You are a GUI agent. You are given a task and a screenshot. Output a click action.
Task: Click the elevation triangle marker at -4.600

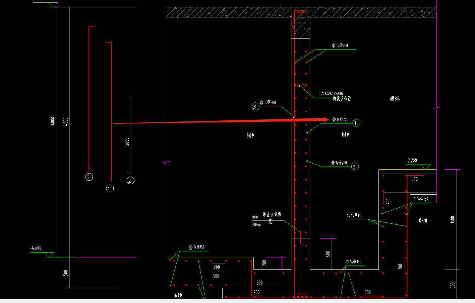tap(50, 255)
